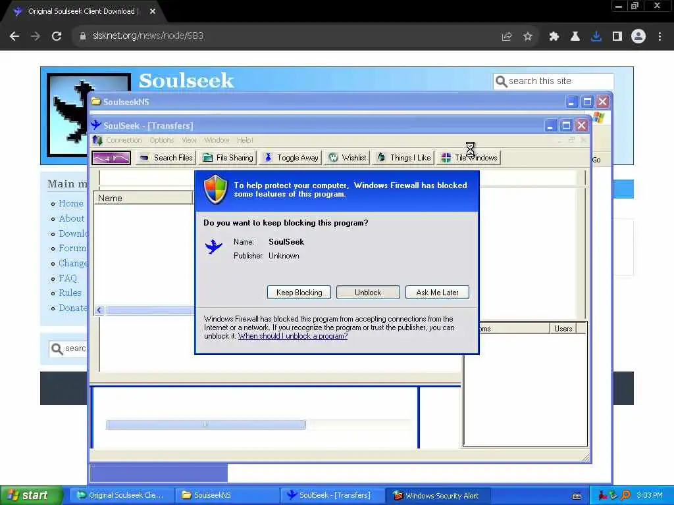The height and width of the screenshot is (505, 674).
Task: Open 'When should I unblock a program?' link
Action: pos(293,336)
